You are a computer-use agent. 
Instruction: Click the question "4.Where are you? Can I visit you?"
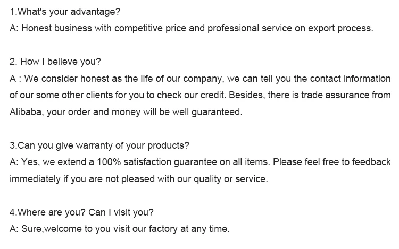(x=81, y=212)
